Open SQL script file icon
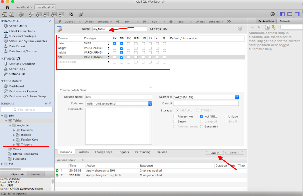Image resolution: width=303 pixels, height=196 pixels. point(12,14)
